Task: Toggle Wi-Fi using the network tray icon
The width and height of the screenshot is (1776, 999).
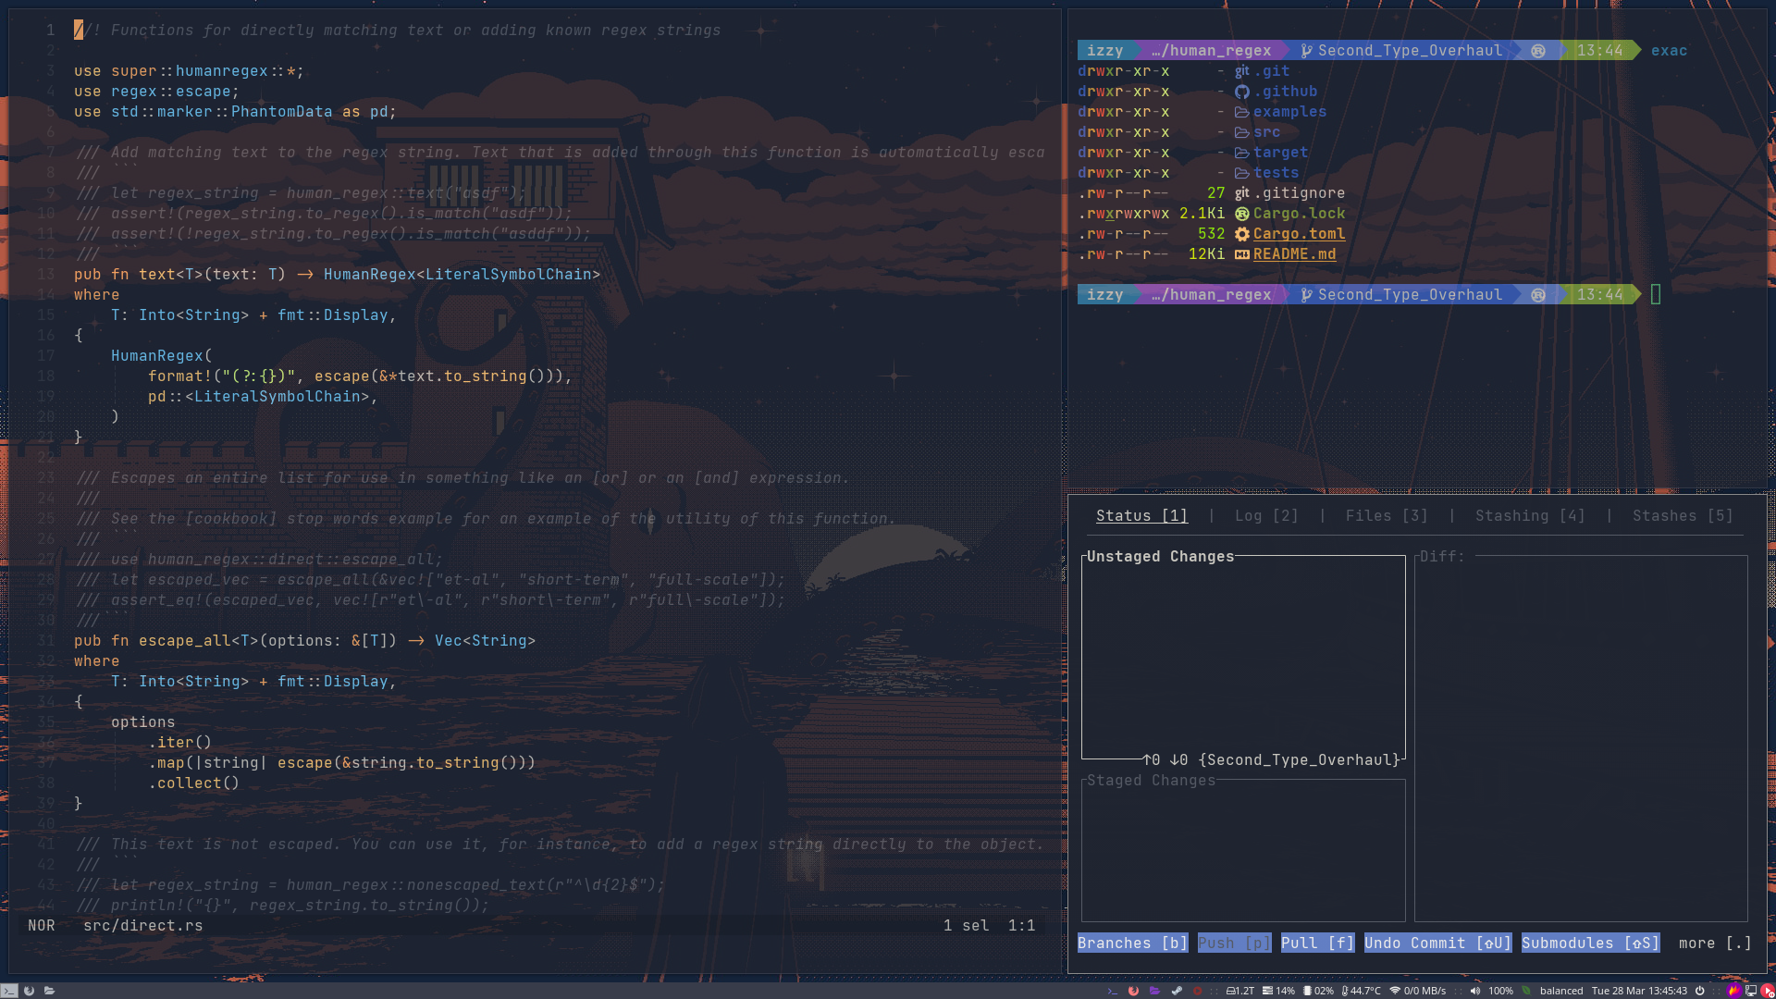Action: [1395, 991]
